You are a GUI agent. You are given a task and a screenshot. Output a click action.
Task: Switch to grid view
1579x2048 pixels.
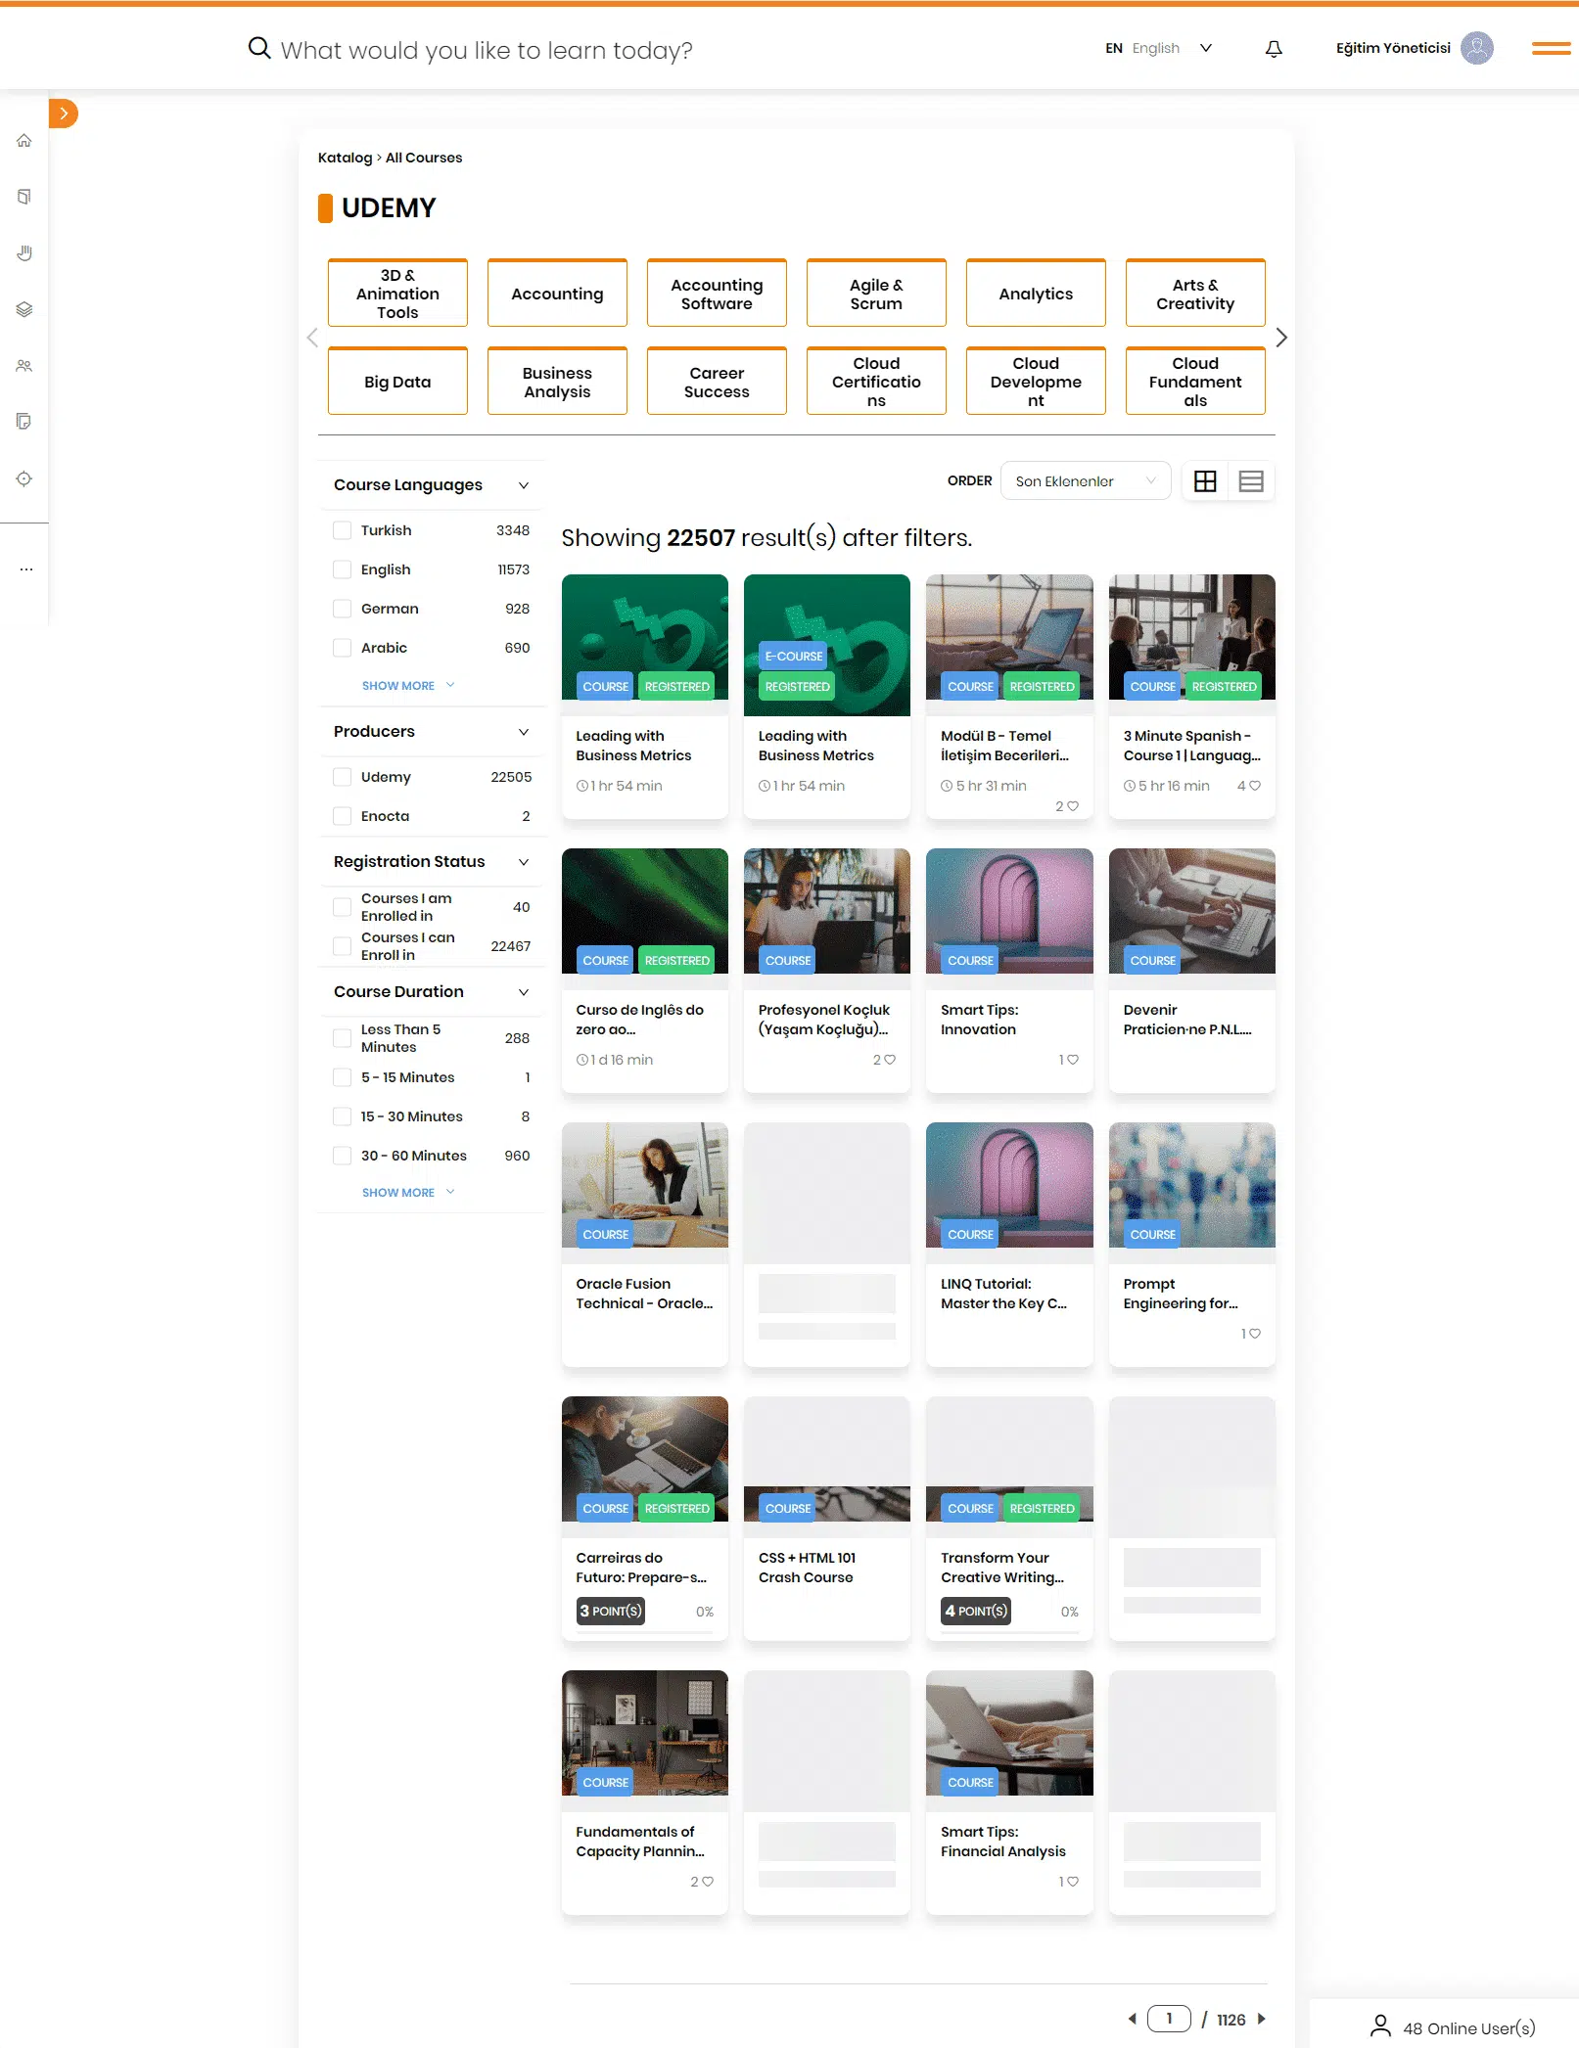coord(1205,481)
